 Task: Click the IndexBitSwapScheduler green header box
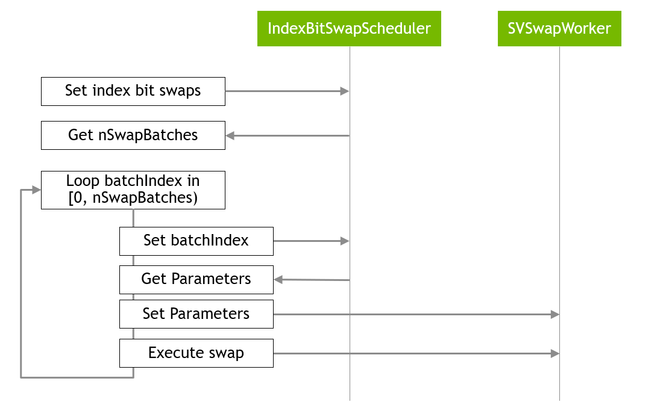[349, 28]
